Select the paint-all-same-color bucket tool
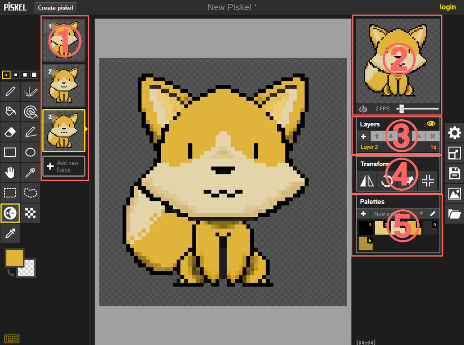Image resolution: width=464 pixels, height=345 pixels. pos(30,112)
